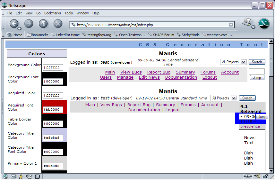This screenshot has width=275, height=180.
Task: Open Edit News link
Action: coord(149,77)
